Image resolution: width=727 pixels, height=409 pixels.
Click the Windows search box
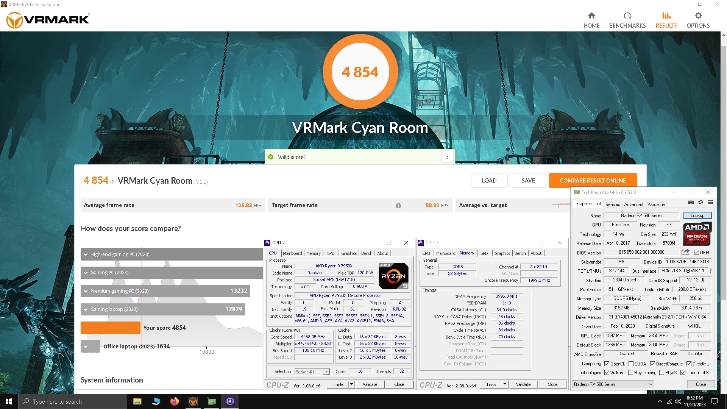[x=73, y=401]
